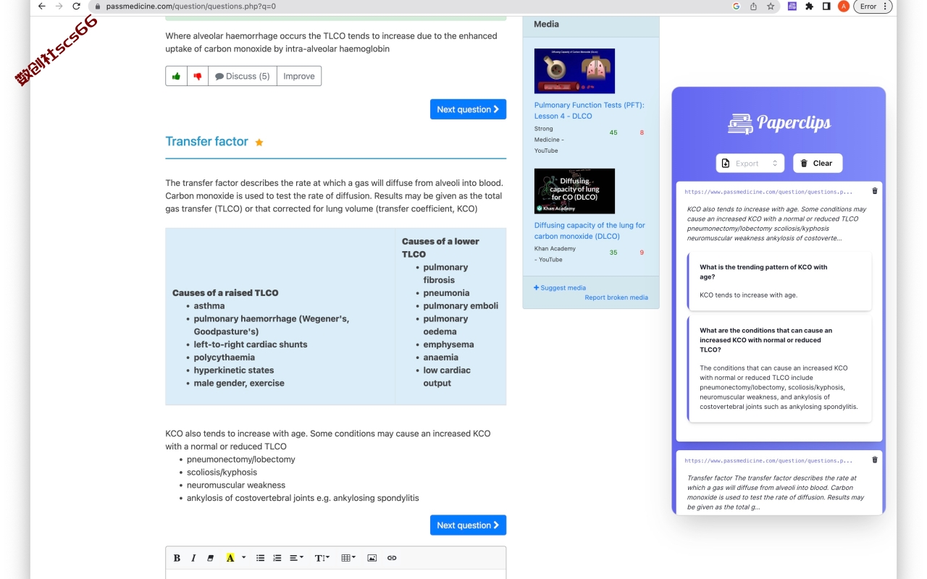This screenshot has width=927, height=579.
Task: Open profile avatar A
Action: coord(844,7)
